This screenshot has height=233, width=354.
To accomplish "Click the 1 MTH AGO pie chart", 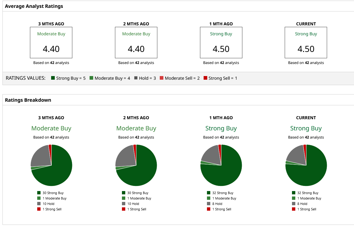I will tap(221, 165).
